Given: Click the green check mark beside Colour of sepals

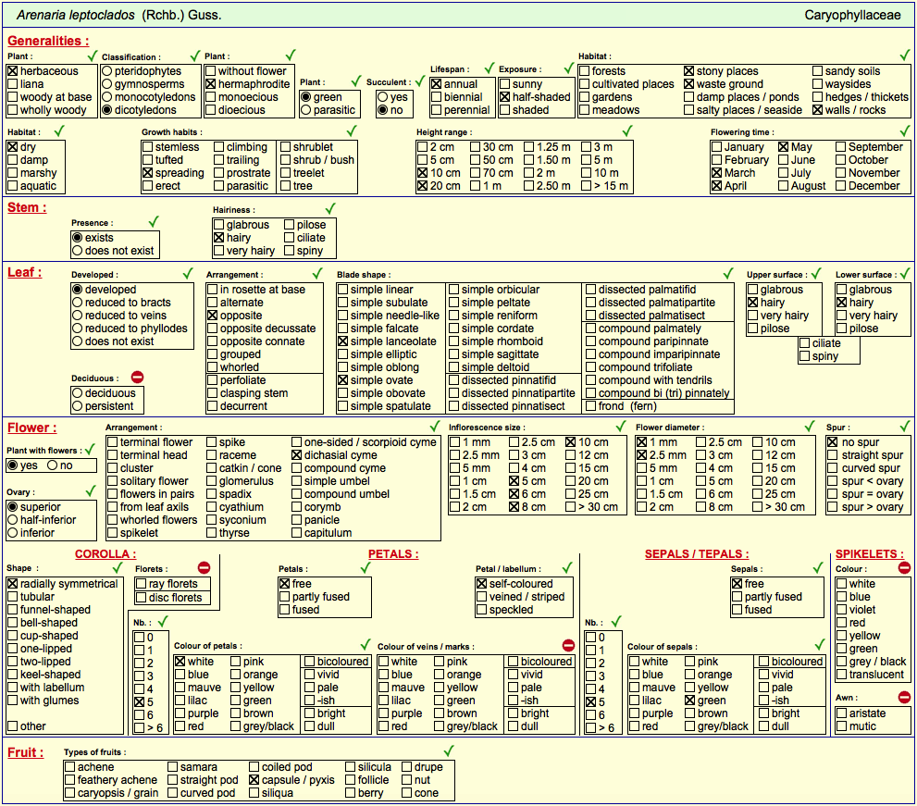Looking at the screenshot, I should pyautogui.click(x=820, y=645).
